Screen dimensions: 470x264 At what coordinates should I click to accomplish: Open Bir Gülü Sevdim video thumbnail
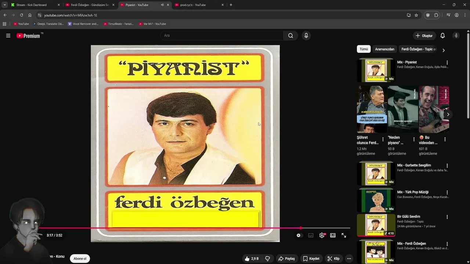[x=376, y=225]
